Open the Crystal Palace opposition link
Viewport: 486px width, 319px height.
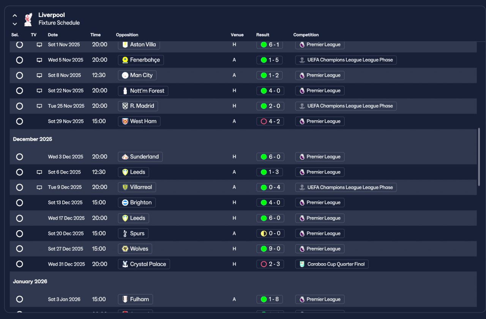click(x=144, y=264)
